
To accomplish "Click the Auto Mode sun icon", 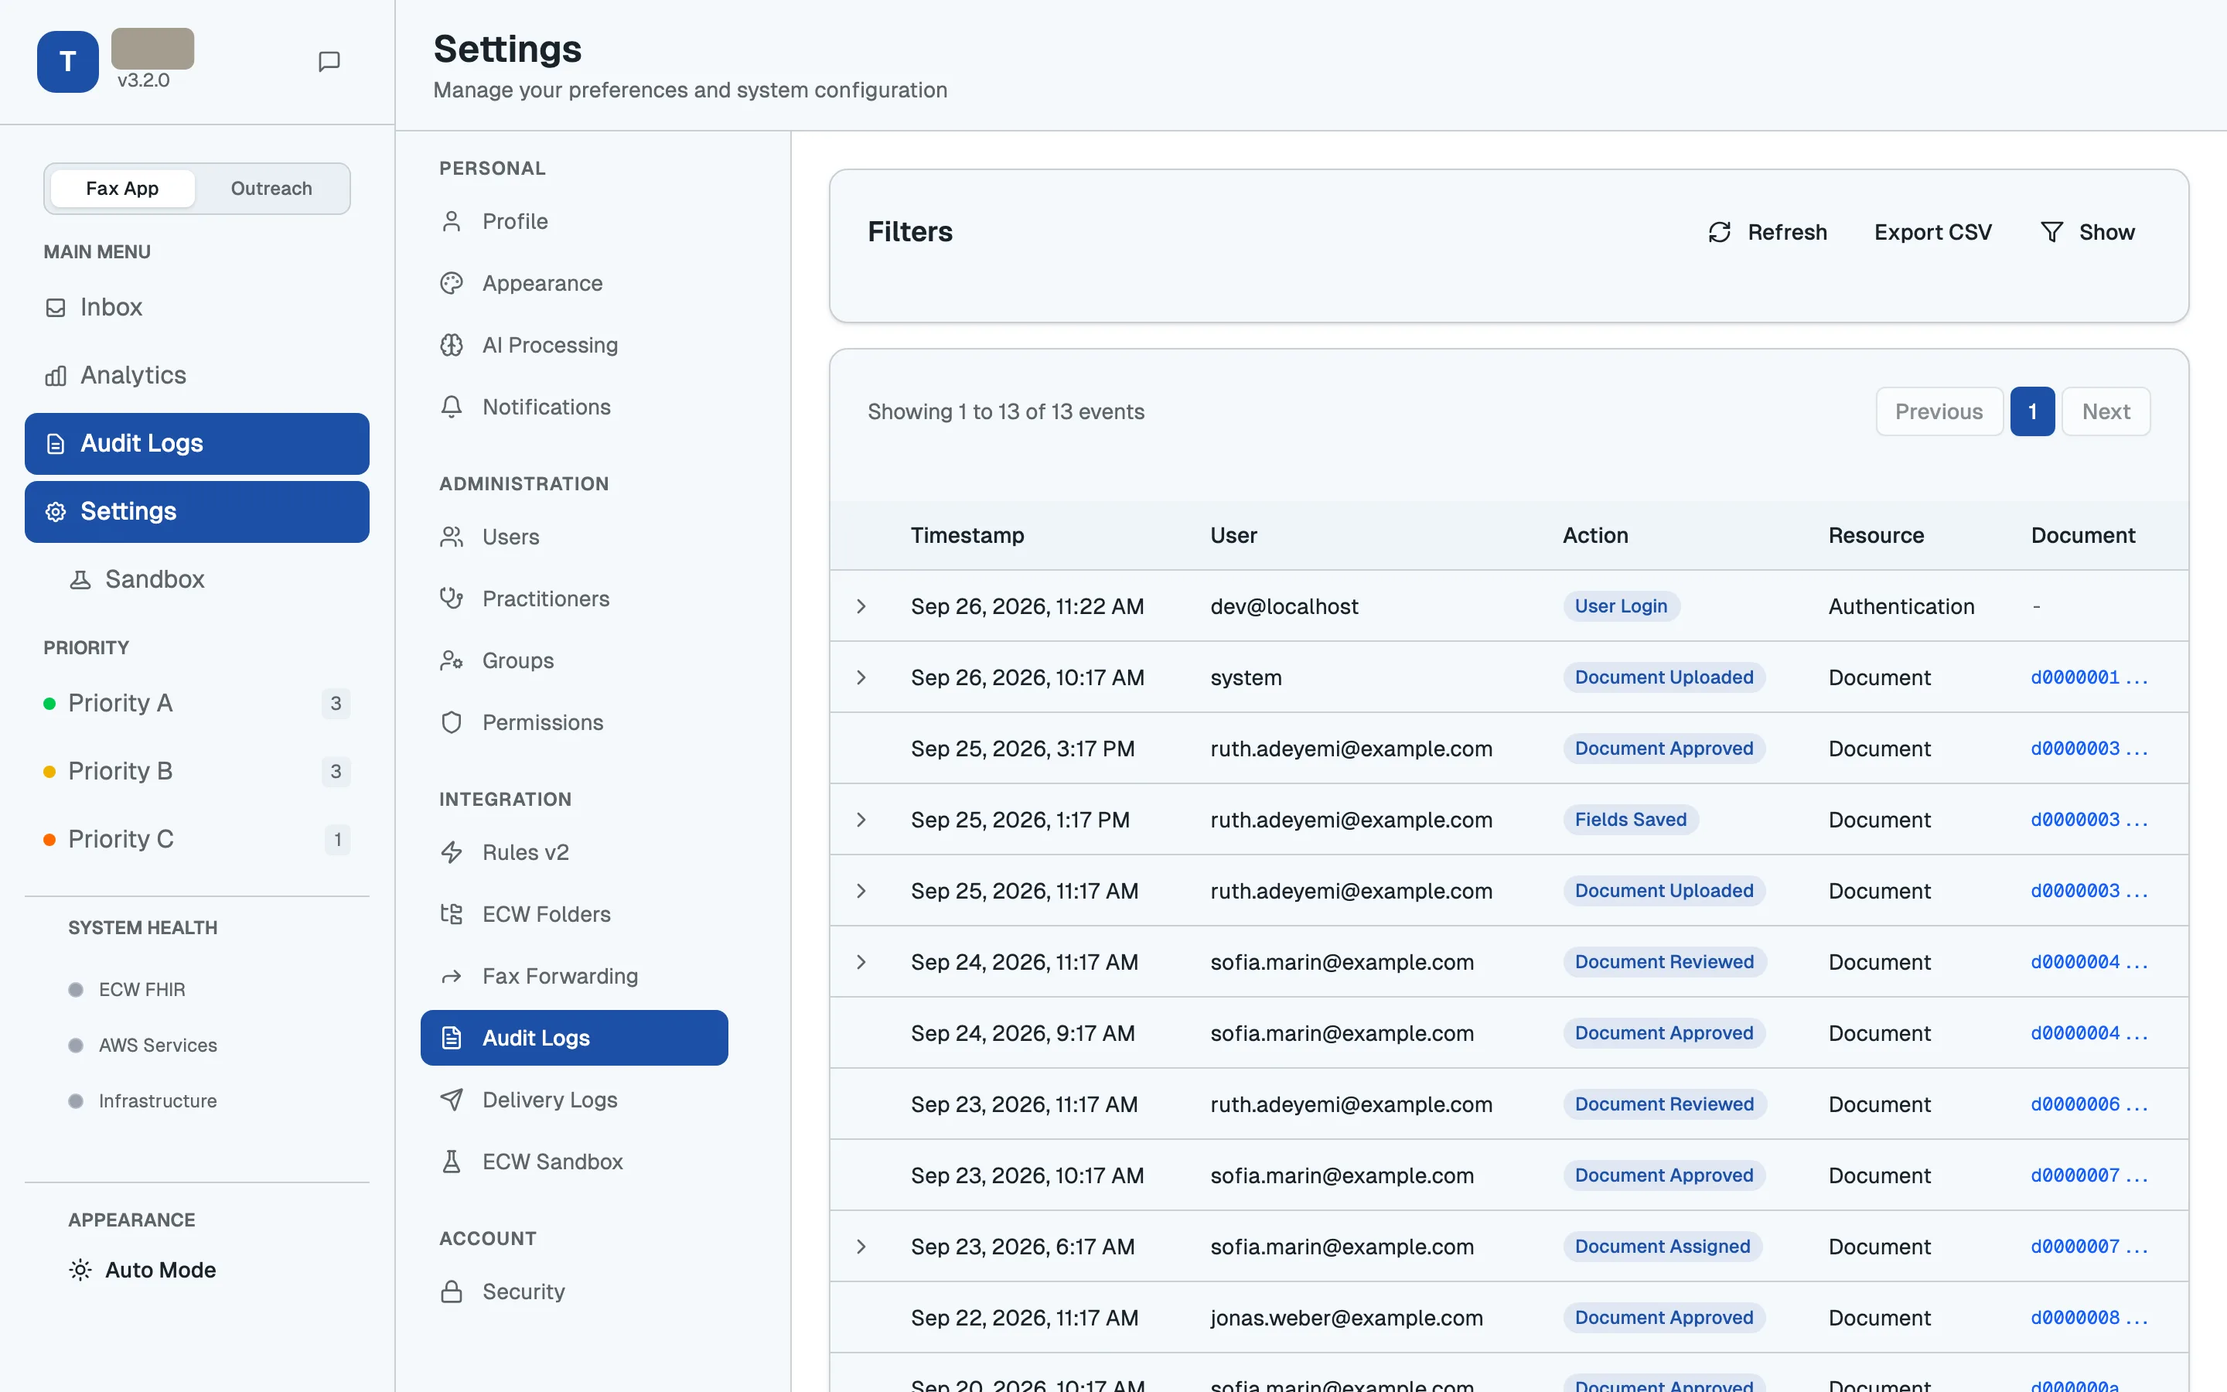I will click(80, 1270).
